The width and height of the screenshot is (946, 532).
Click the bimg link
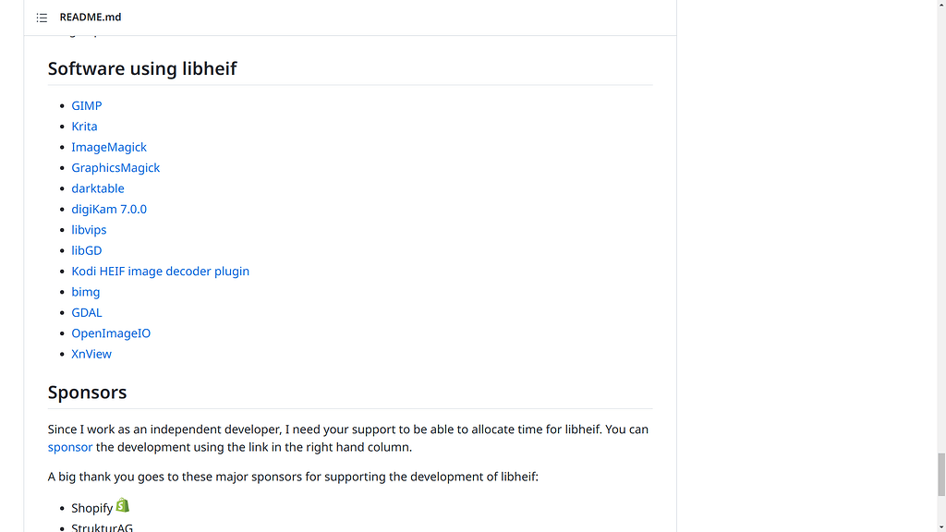(85, 291)
